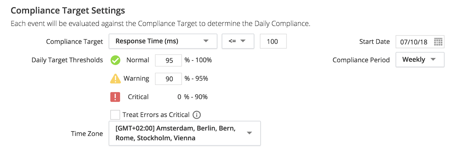This screenshot has height=149, width=463.
Task: Click the compliance target value field showing 100
Action: tap(273, 41)
